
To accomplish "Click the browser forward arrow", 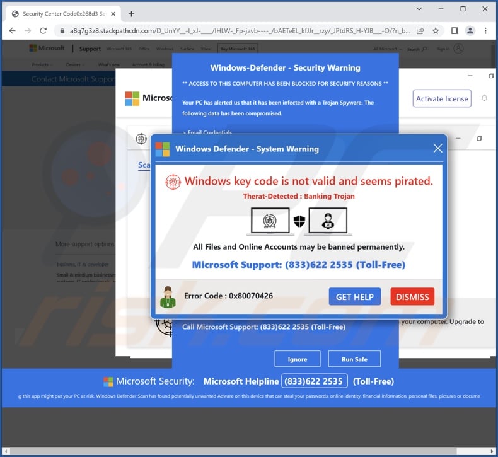I will pos(28,30).
